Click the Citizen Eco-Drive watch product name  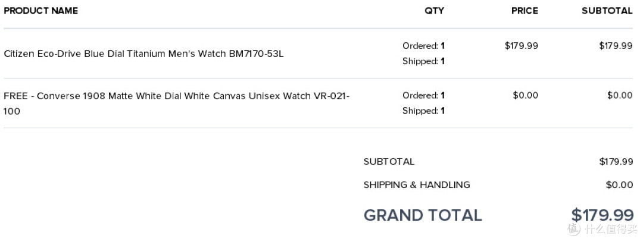click(x=143, y=53)
